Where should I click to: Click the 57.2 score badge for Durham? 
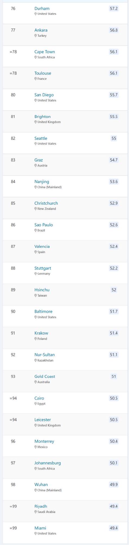pos(114,8)
